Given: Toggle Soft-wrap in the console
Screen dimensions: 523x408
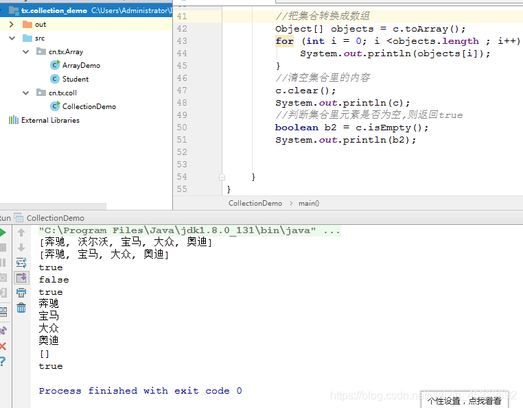Looking at the screenshot, I should tap(21, 263).
